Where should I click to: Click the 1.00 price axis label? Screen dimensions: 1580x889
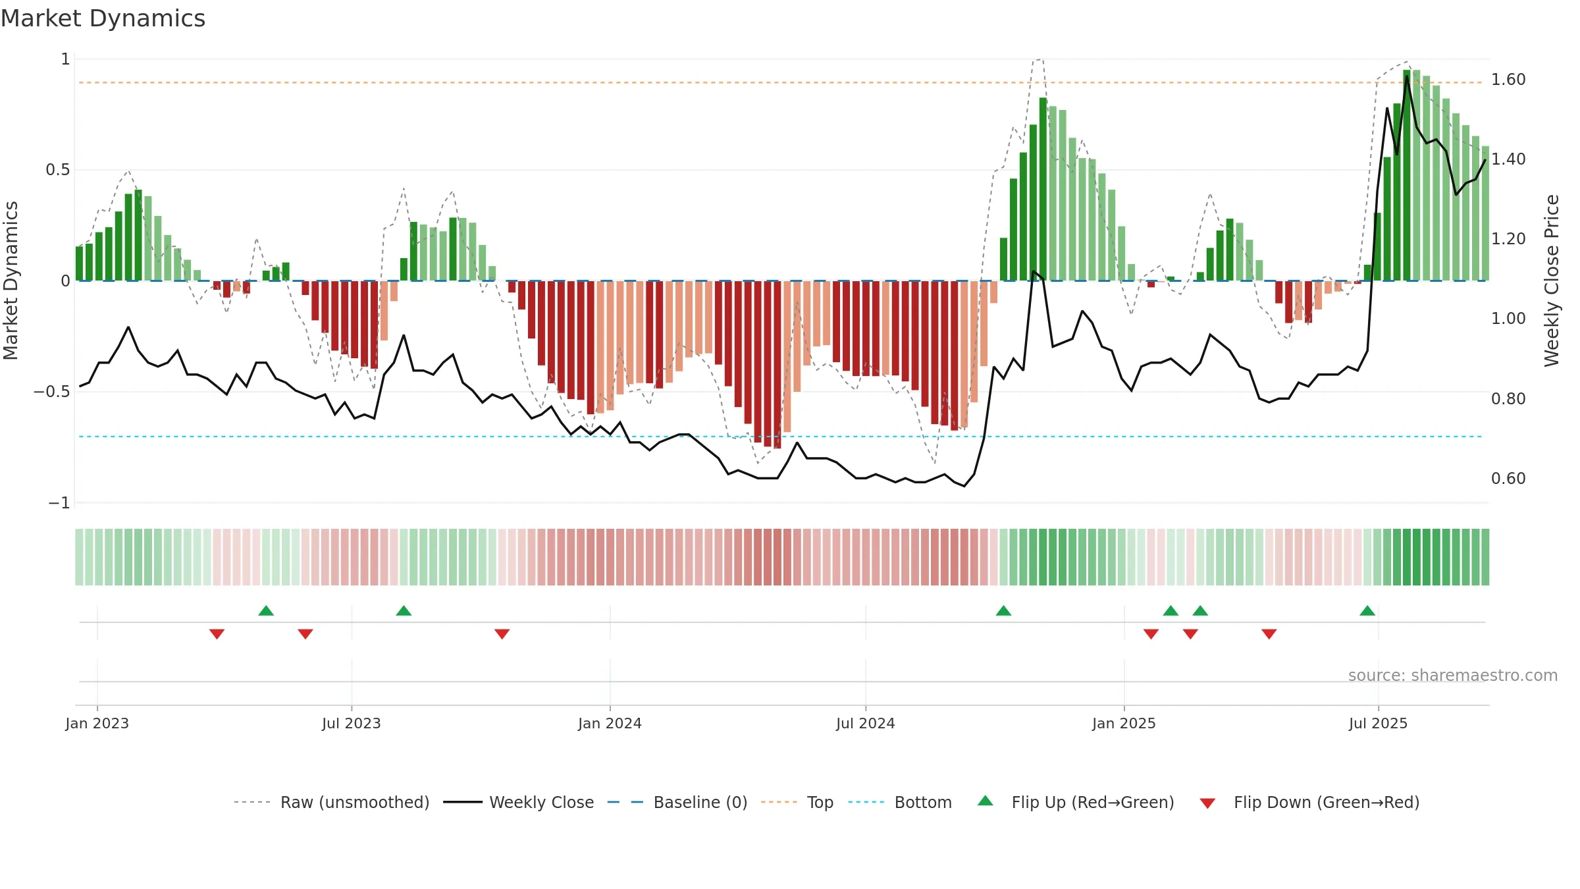[x=1508, y=319]
